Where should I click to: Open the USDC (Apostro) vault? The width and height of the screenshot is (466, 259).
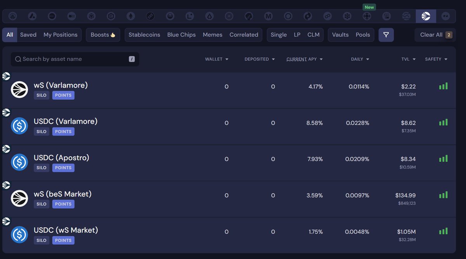pos(229,163)
